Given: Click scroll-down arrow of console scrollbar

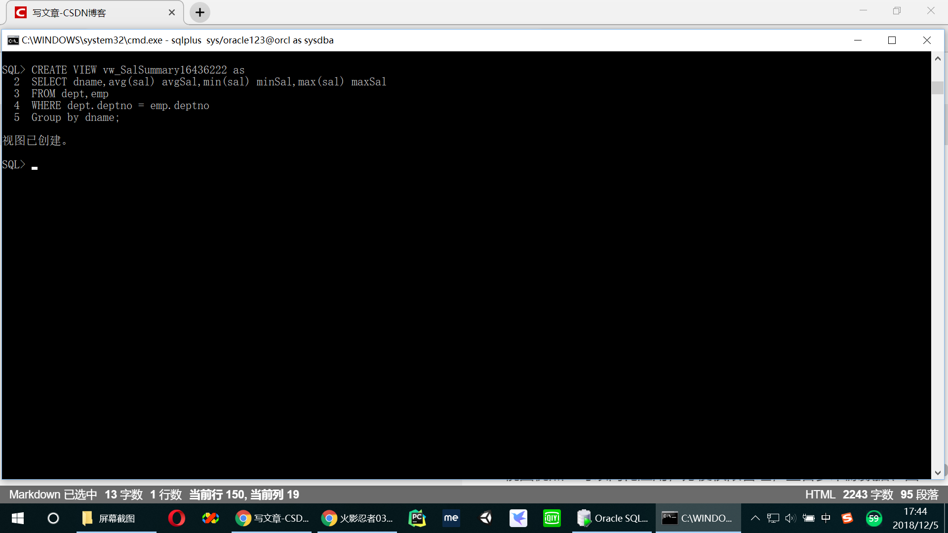Looking at the screenshot, I should pyautogui.click(x=938, y=473).
